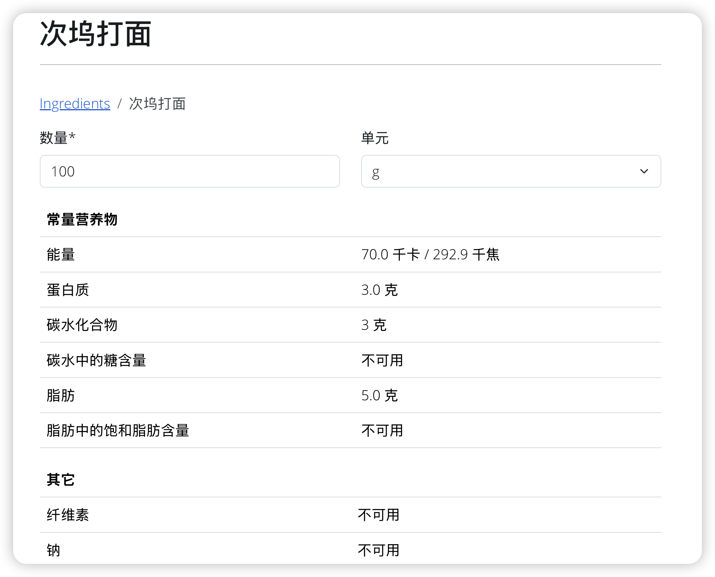Click the 其它 section header
The image size is (715, 577).
coord(61,480)
